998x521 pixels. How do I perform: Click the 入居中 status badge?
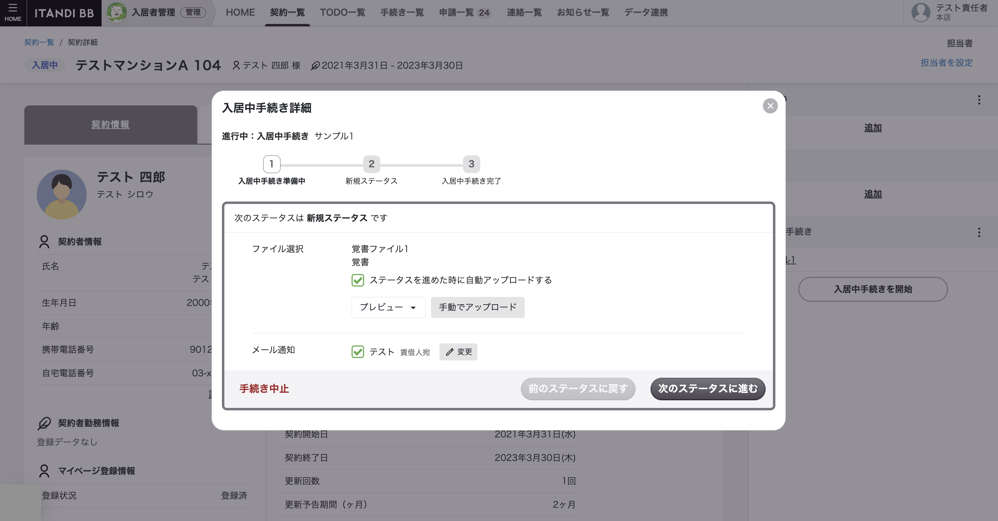click(44, 65)
